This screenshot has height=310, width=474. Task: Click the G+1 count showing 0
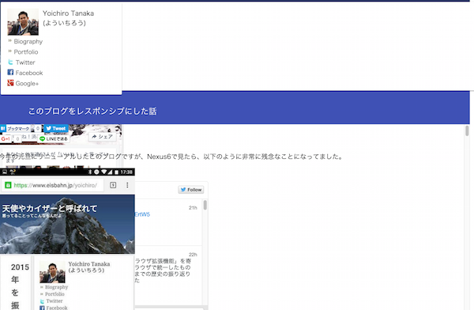(17, 139)
